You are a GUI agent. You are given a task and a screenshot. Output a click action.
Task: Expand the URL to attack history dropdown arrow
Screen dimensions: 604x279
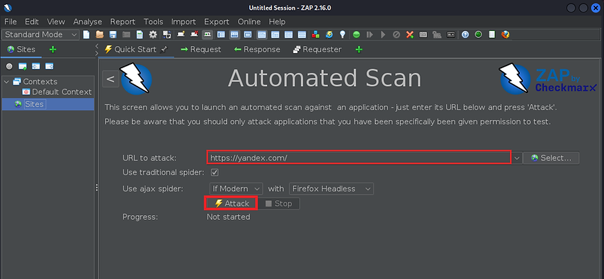517,158
